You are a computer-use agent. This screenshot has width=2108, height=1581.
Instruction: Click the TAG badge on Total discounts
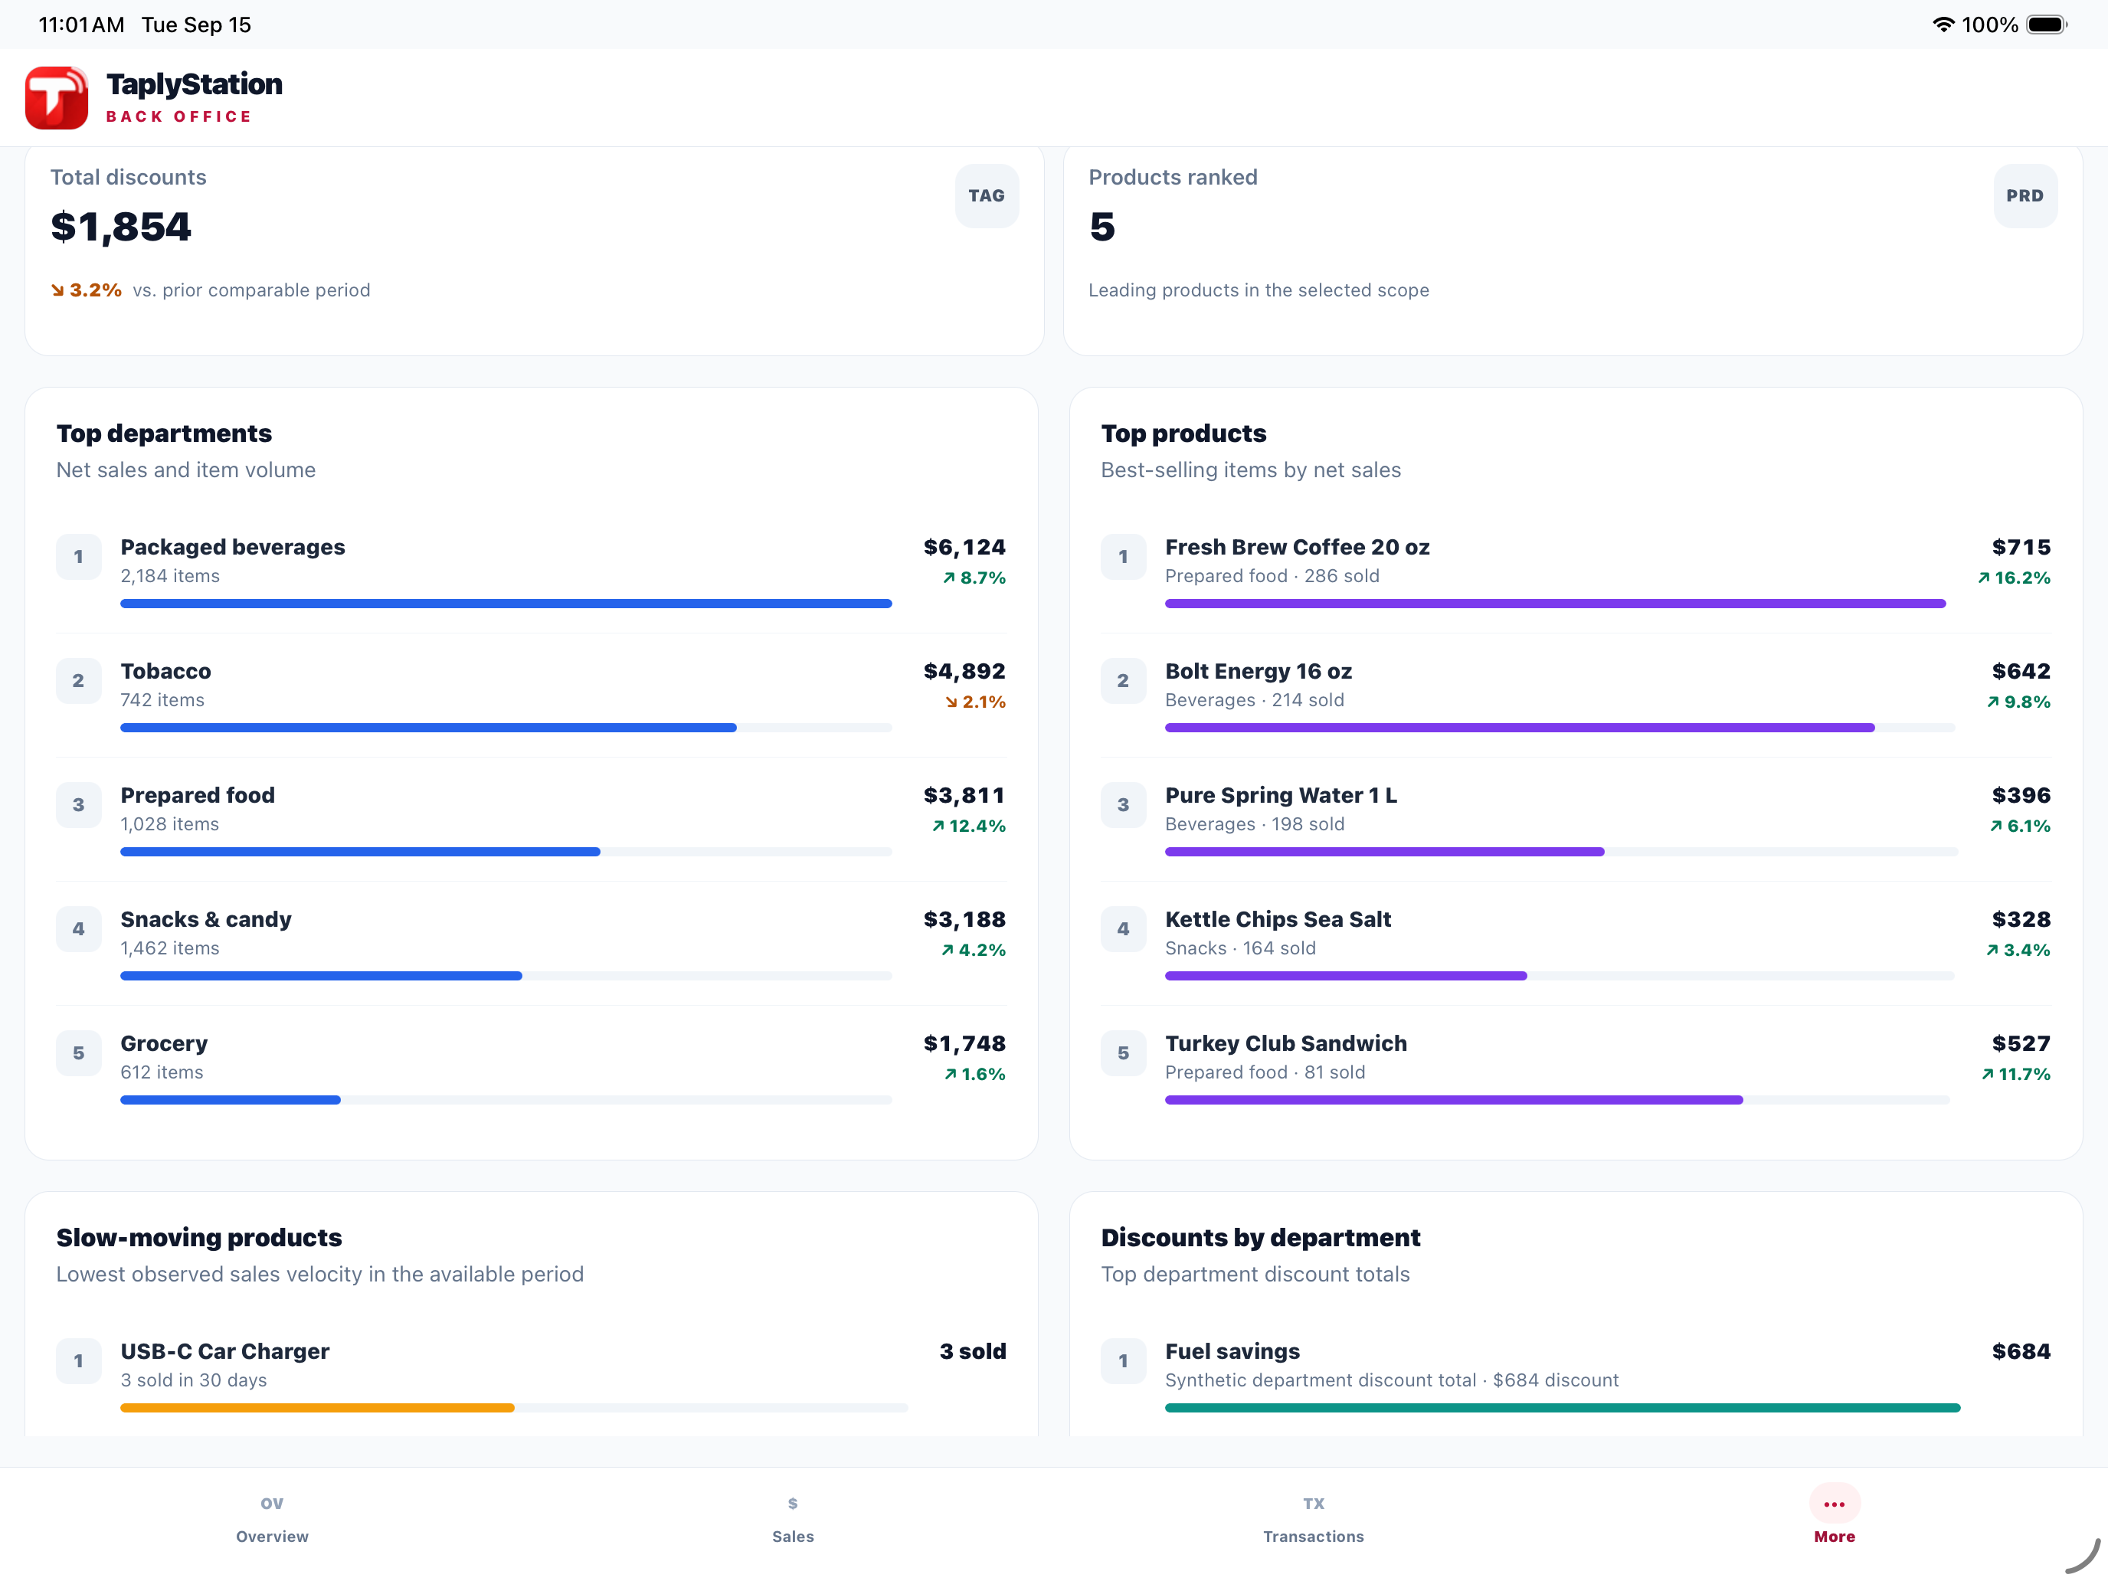[x=987, y=195]
